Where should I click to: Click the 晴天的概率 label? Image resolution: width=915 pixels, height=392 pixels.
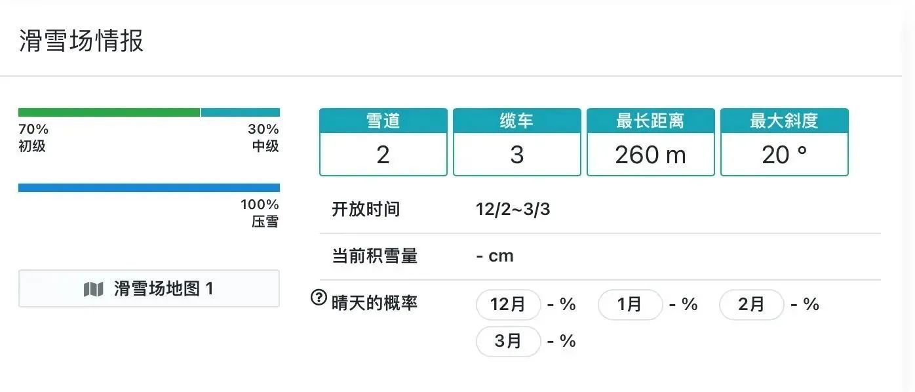pyautogui.click(x=374, y=304)
